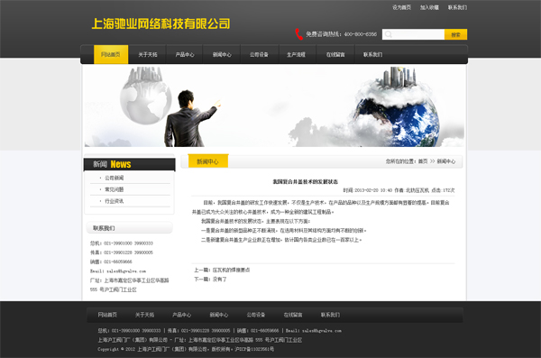541x358 pixels.
Task: Go to 关于天拓 in the main navigation
Action: [148, 54]
